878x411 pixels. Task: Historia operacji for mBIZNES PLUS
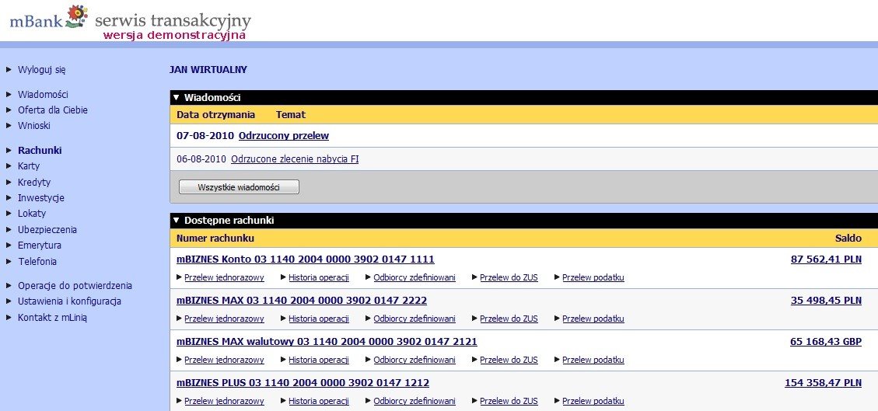319,401
